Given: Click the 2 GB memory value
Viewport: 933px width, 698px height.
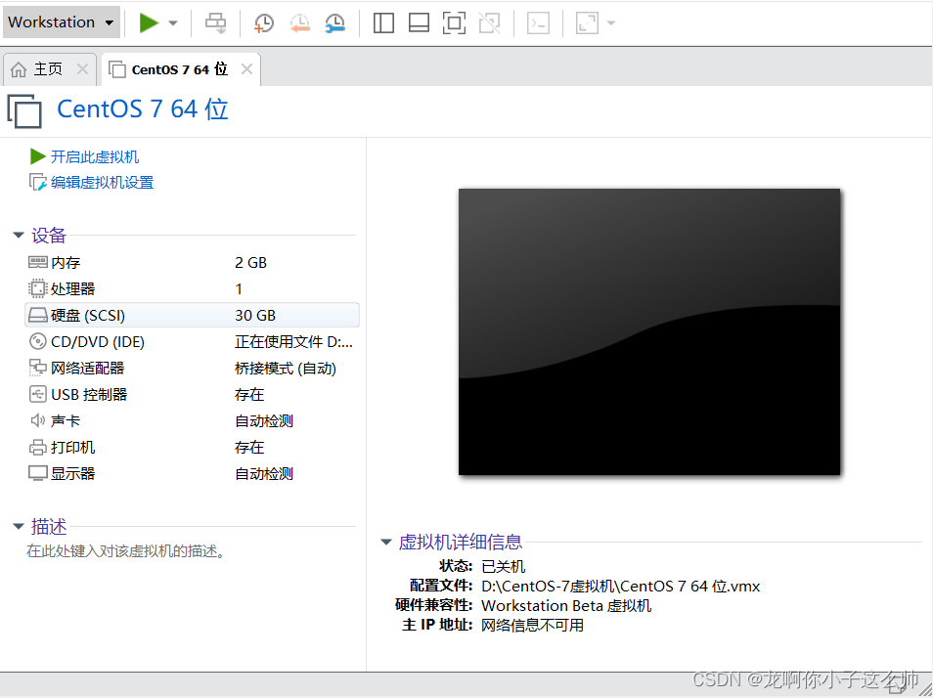Looking at the screenshot, I should pyautogui.click(x=250, y=263).
